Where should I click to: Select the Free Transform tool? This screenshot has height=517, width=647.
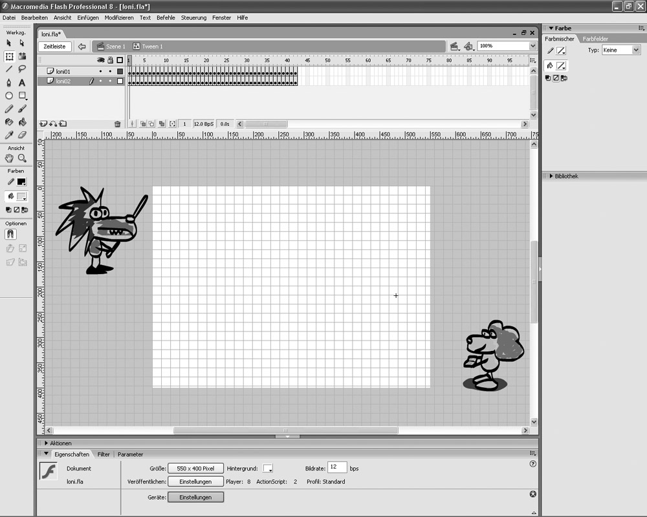click(x=9, y=56)
